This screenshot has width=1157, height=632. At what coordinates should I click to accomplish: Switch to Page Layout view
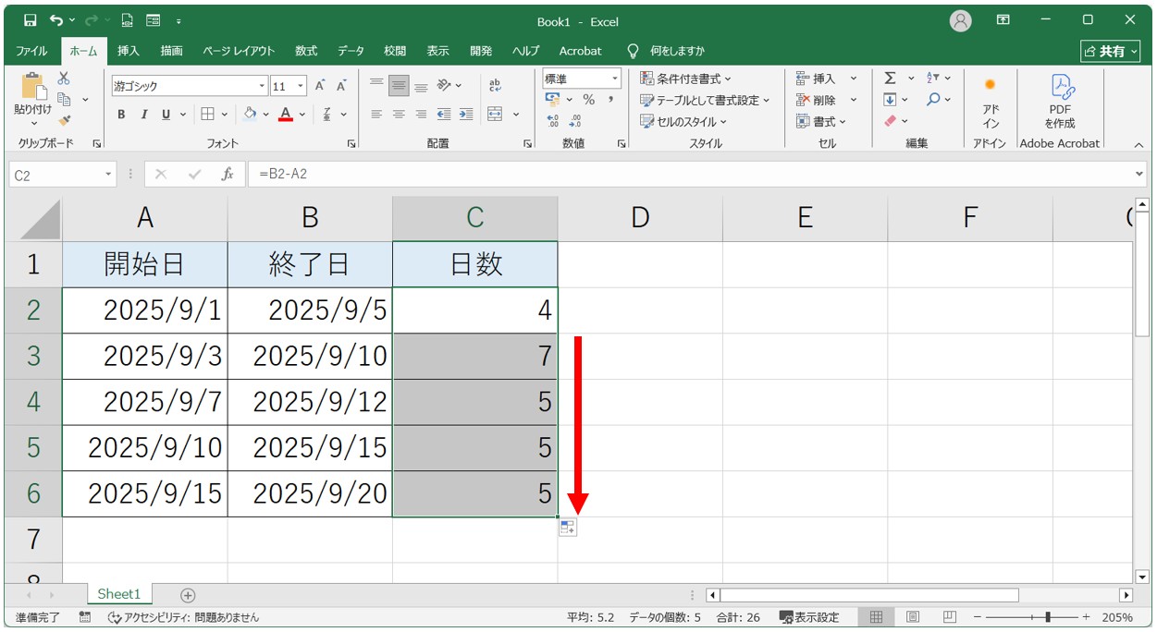pyautogui.click(x=913, y=617)
